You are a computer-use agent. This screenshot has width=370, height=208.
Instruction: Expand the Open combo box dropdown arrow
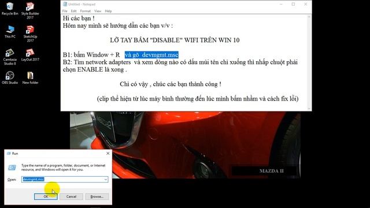[x=106, y=180]
